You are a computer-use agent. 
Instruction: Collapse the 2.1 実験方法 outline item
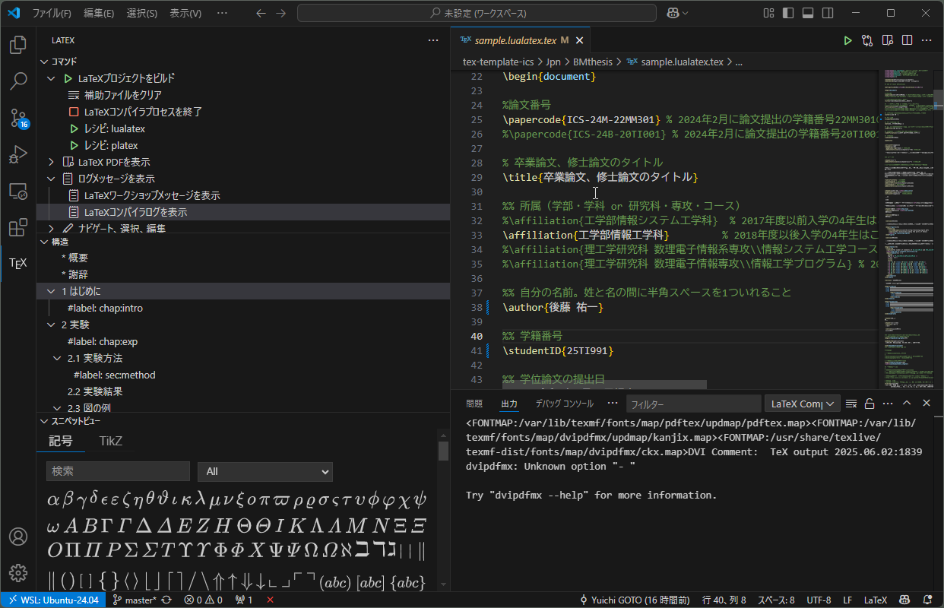pos(58,358)
